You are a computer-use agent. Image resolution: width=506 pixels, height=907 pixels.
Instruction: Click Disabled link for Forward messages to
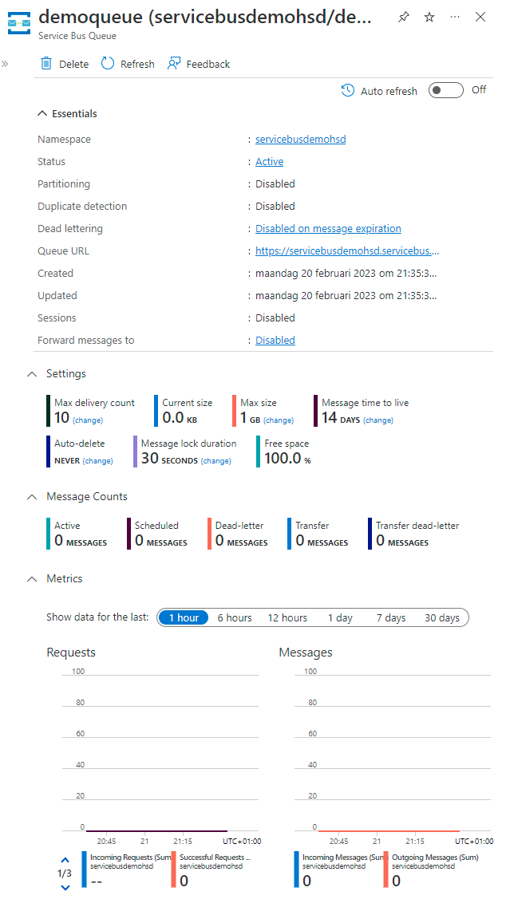[x=275, y=340]
